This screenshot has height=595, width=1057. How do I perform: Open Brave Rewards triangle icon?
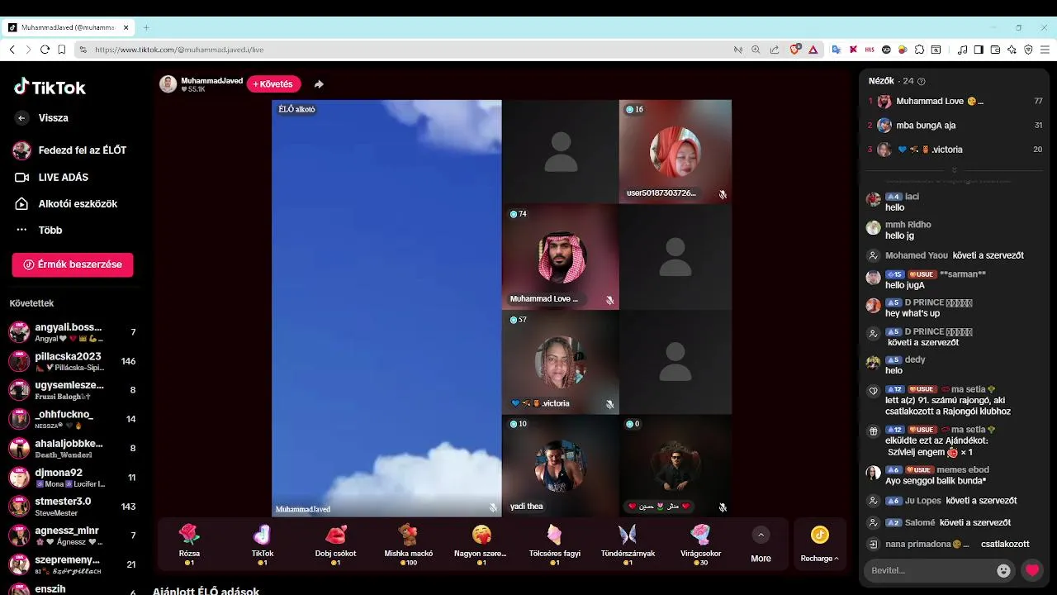point(813,50)
